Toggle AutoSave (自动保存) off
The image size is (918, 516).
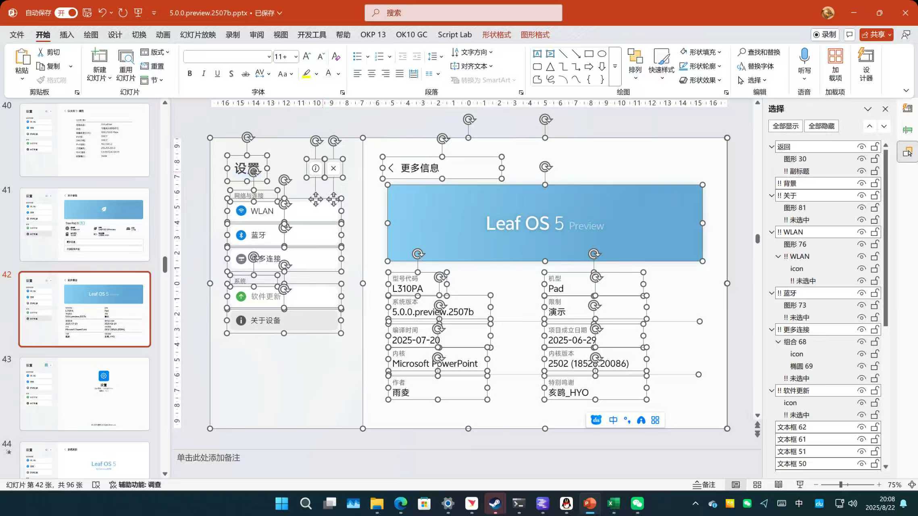click(x=66, y=12)
